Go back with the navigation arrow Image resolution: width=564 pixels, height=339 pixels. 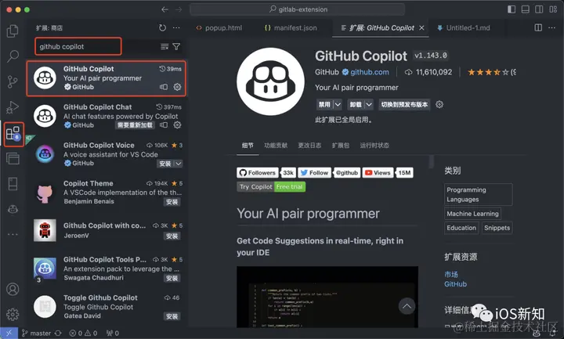coord(164,9)
